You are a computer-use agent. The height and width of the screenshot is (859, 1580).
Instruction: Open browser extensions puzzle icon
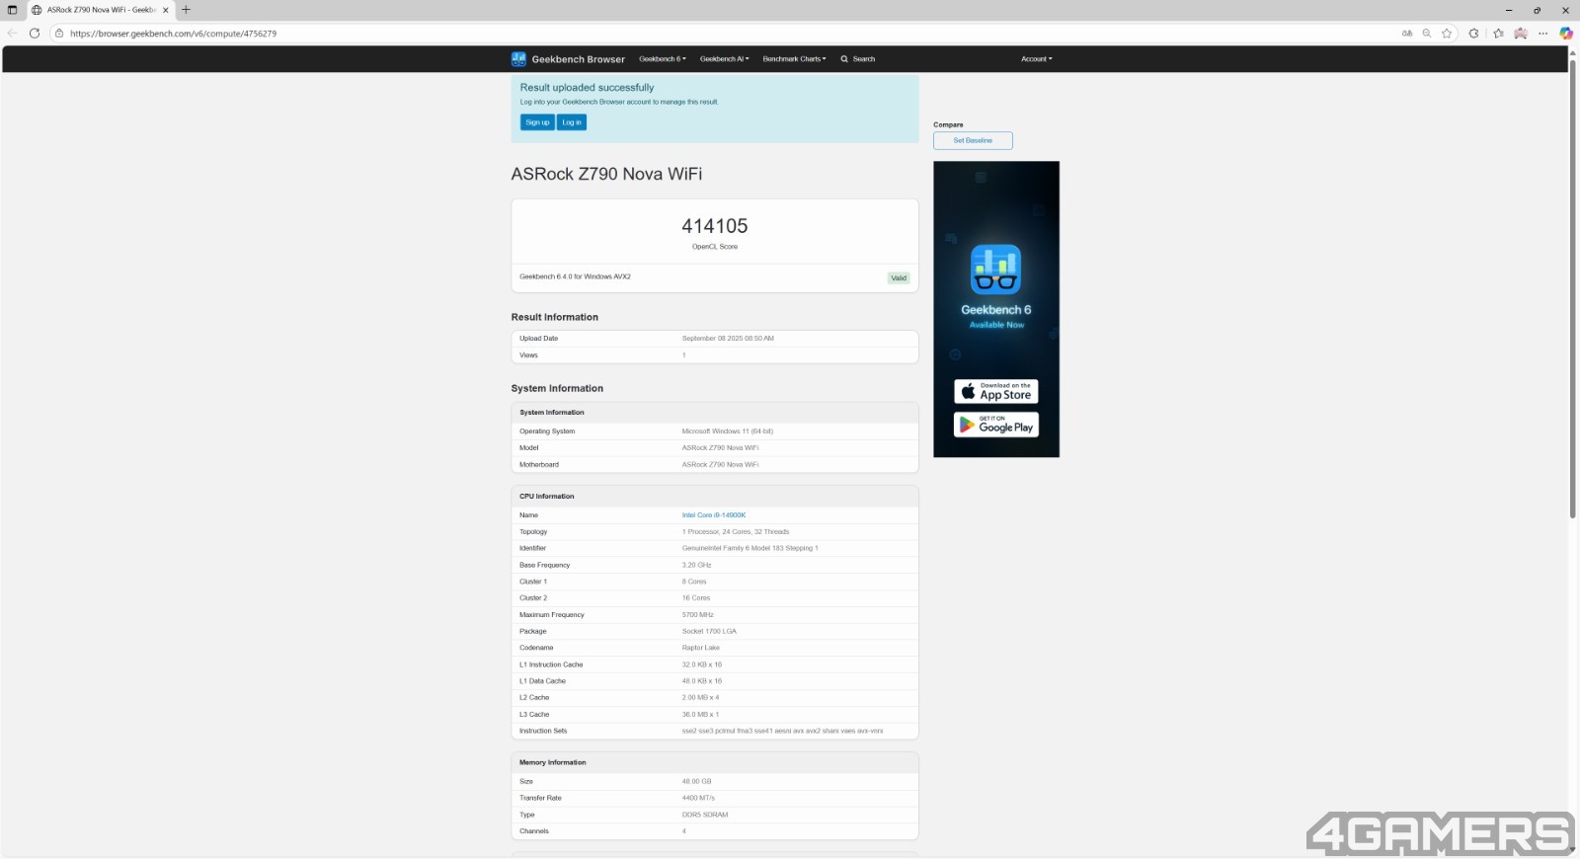click(1473, 34)
